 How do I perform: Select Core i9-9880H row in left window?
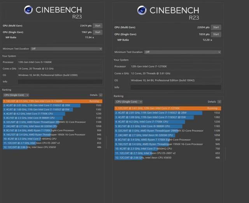pyautogui.click(x=53, y=118)
